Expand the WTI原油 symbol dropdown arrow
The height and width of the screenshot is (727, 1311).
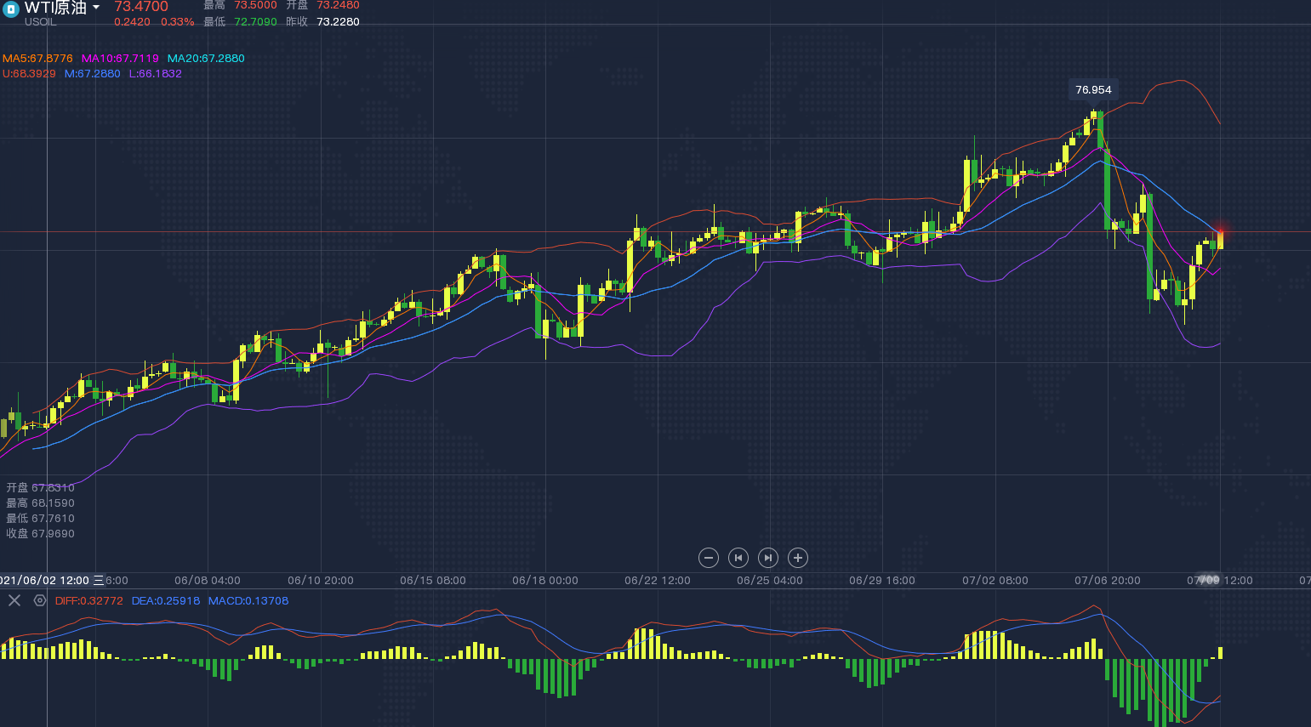[96, 8]
